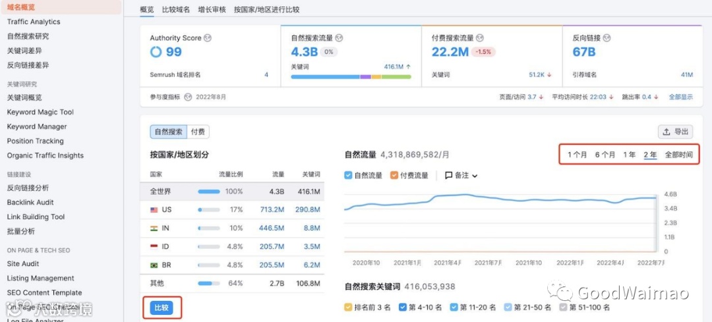The image size is (712, 322).
Task: Click ID traffic value 205.7M
Action: 272,247
